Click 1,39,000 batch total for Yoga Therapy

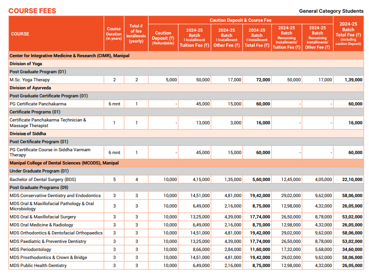(353, 80)
